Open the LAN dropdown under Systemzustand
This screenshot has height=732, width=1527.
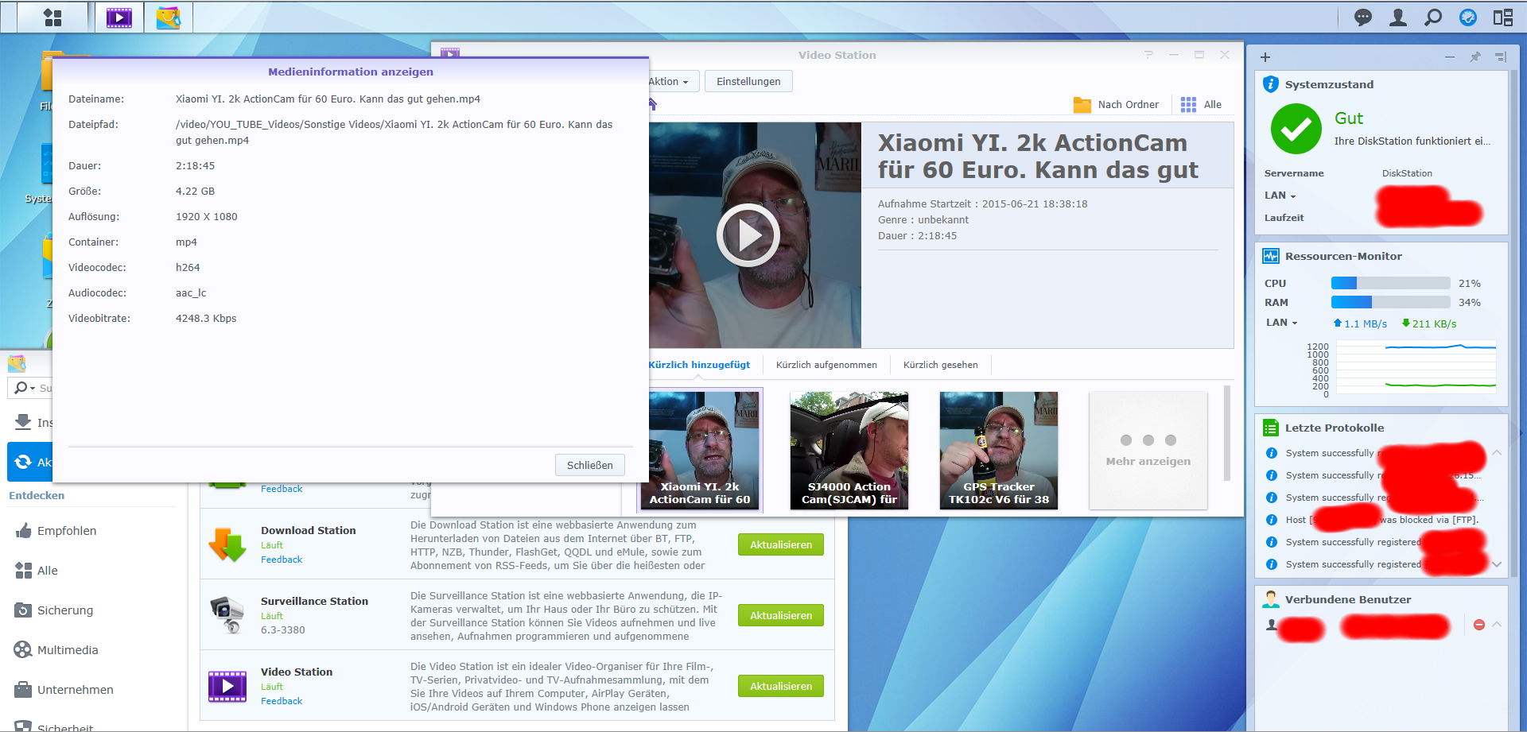pos(1280,196)
